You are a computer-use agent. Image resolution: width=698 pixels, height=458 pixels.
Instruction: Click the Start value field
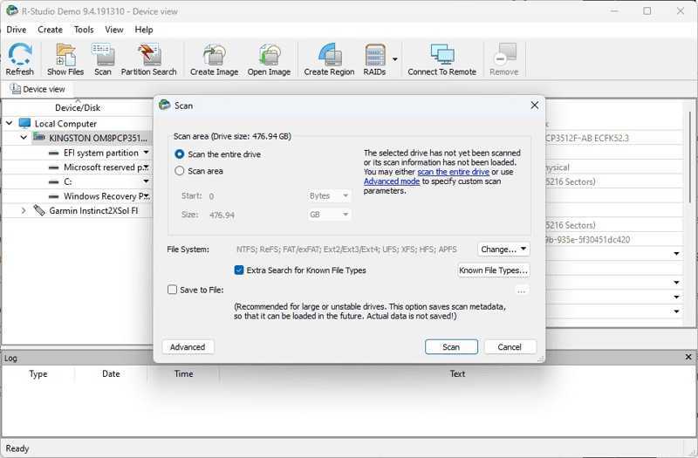pos(254,195)
